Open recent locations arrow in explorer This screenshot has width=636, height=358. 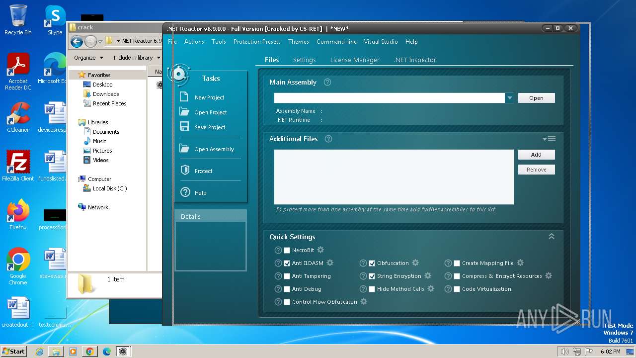100,42
